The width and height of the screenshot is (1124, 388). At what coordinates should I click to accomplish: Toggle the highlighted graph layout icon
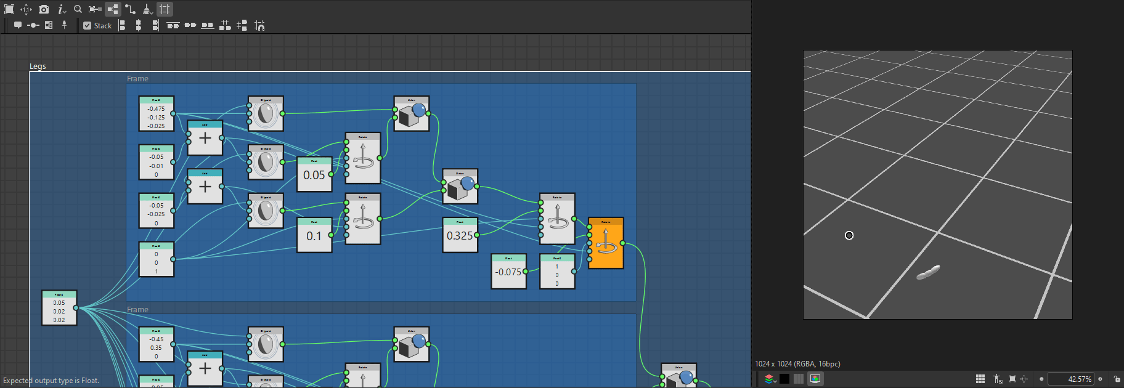(113, 9)
